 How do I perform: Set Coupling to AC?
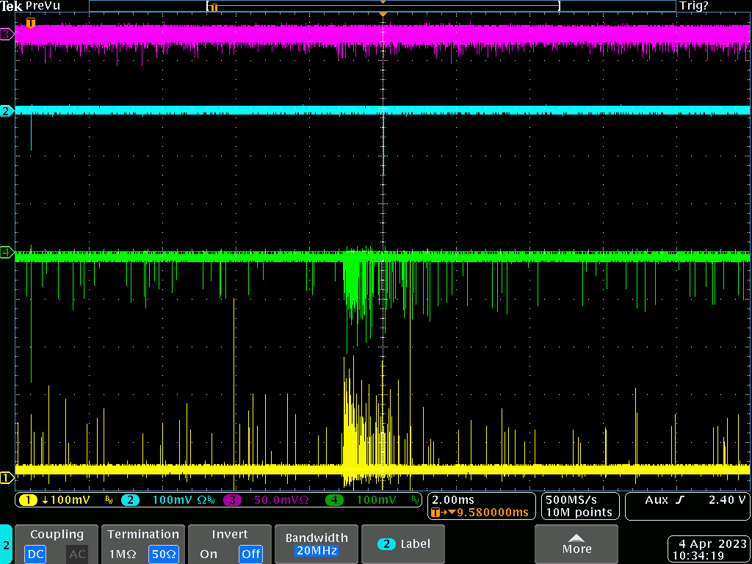point(77,554)
